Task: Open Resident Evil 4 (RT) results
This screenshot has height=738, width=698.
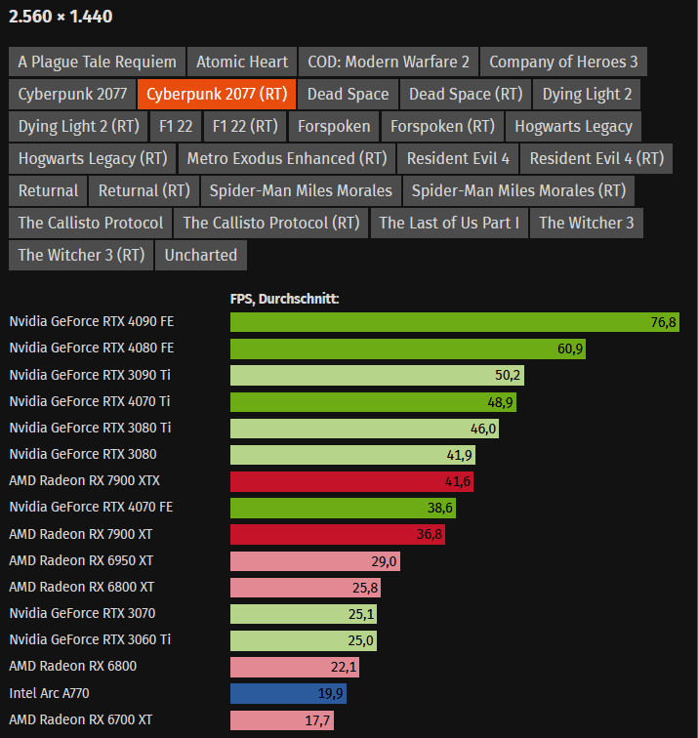Action: pos(596,158)
